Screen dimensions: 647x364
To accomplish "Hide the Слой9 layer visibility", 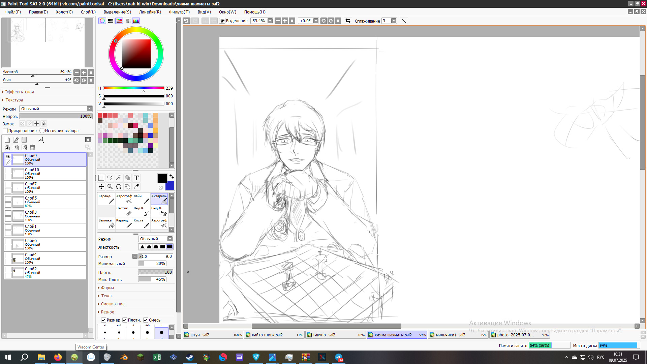I will 8,156.
